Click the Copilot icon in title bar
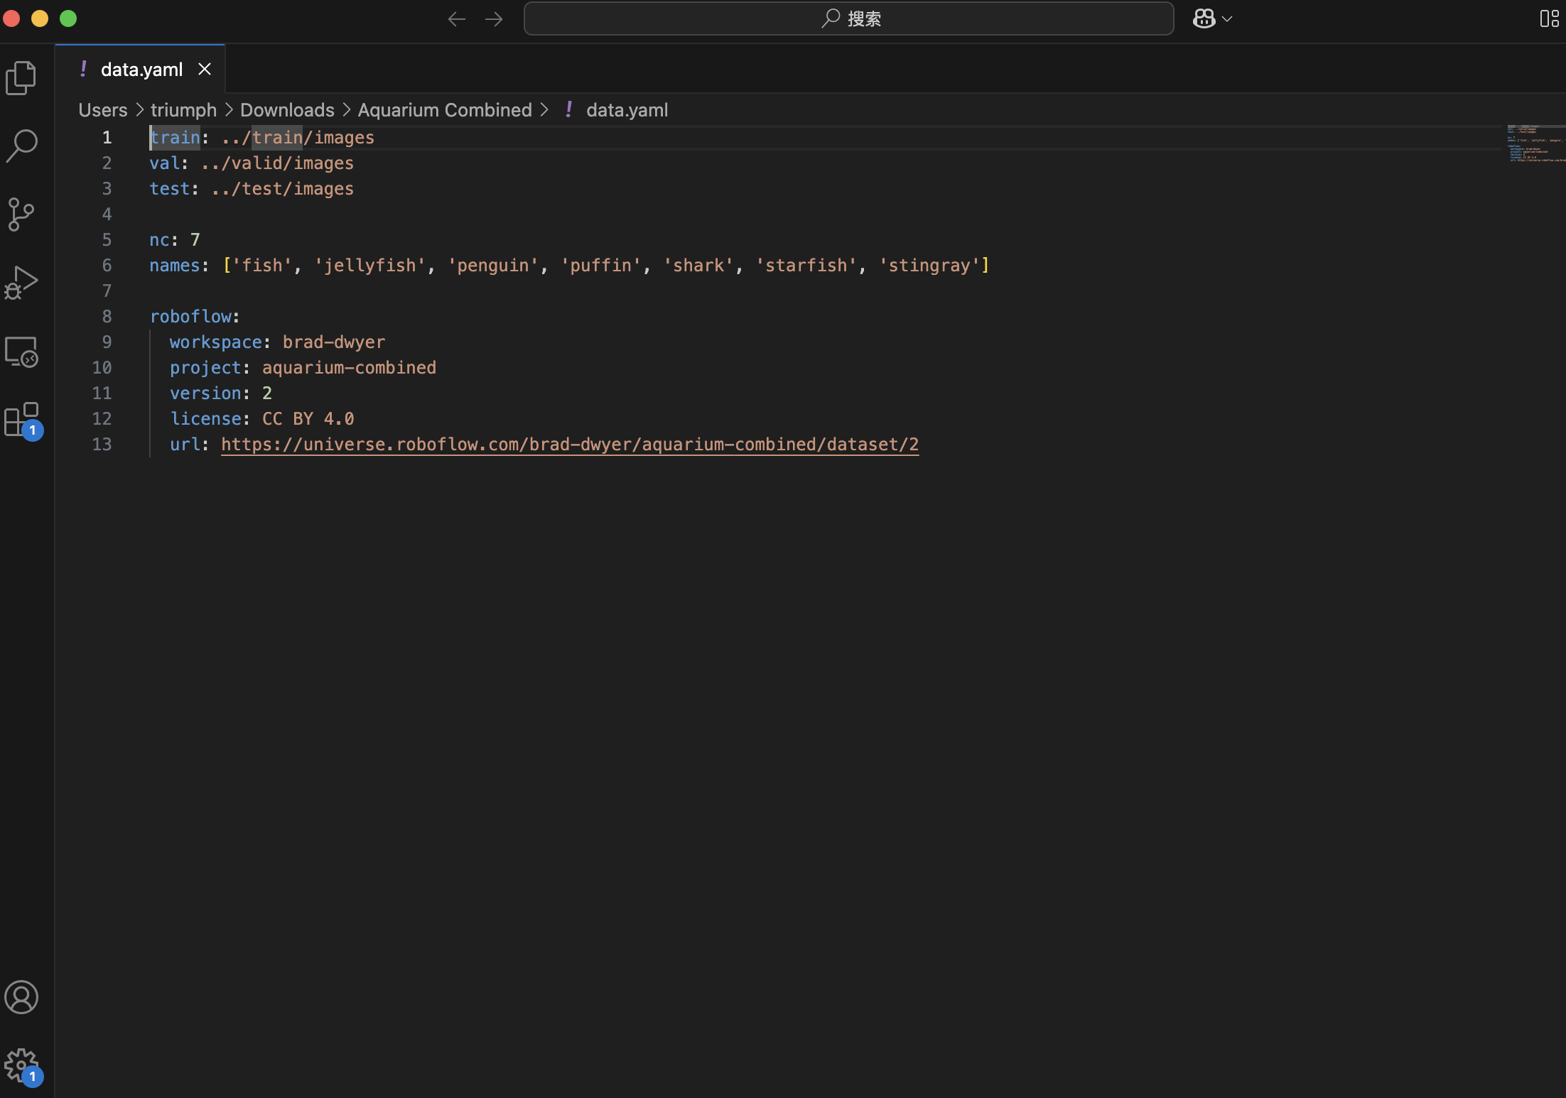Image resolution: width=1566 pixels, height=1098 pixels. tap(1204, 18)
